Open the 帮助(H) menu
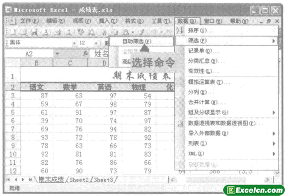285x196 pixels. tap(239, 21)
